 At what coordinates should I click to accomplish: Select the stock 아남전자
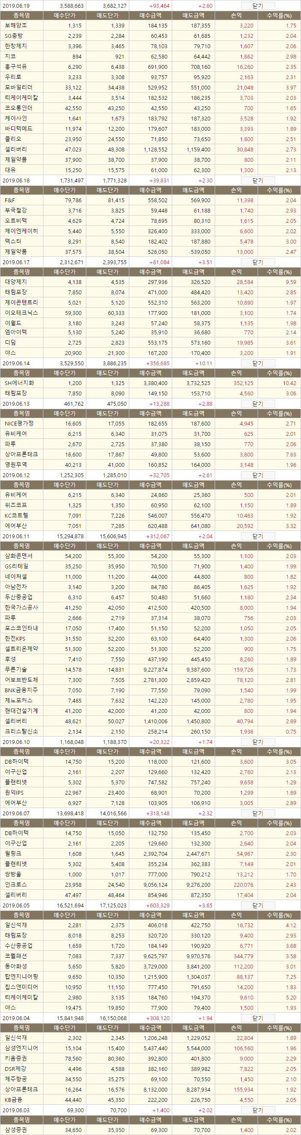pos(15,587)
